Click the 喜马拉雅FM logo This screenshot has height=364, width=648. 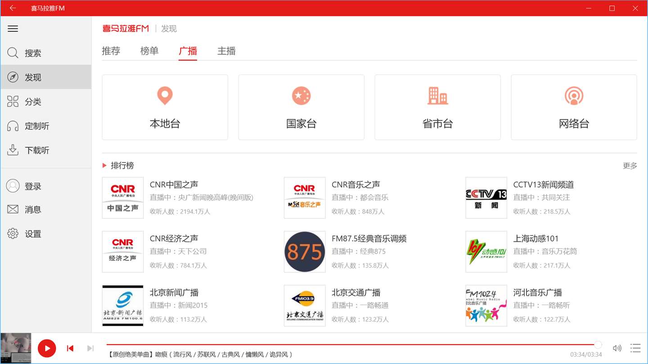tap(126, 28)
